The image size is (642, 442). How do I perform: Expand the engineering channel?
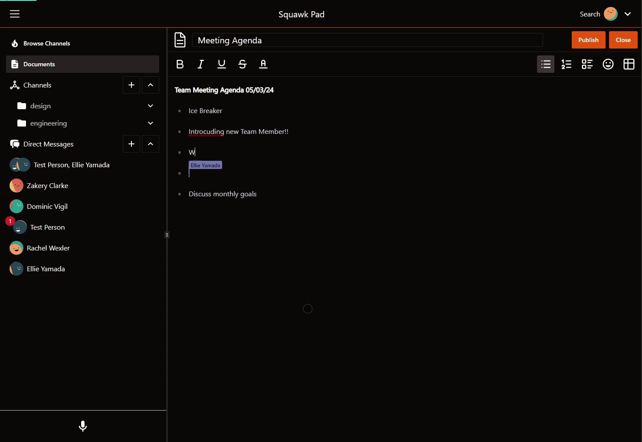(151, 123)
